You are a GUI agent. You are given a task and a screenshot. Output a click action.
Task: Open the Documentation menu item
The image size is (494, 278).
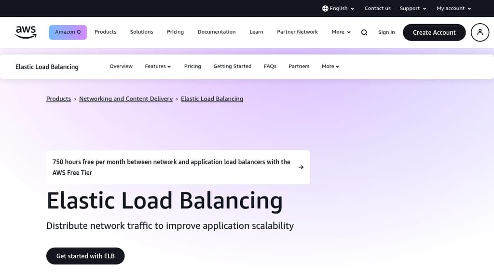(217, 32)
